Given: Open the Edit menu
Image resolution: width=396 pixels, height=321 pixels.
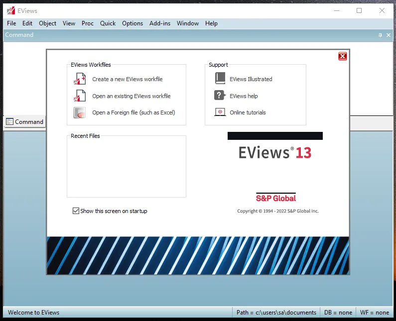Looking at the screenshot, I should click(27, 23).
